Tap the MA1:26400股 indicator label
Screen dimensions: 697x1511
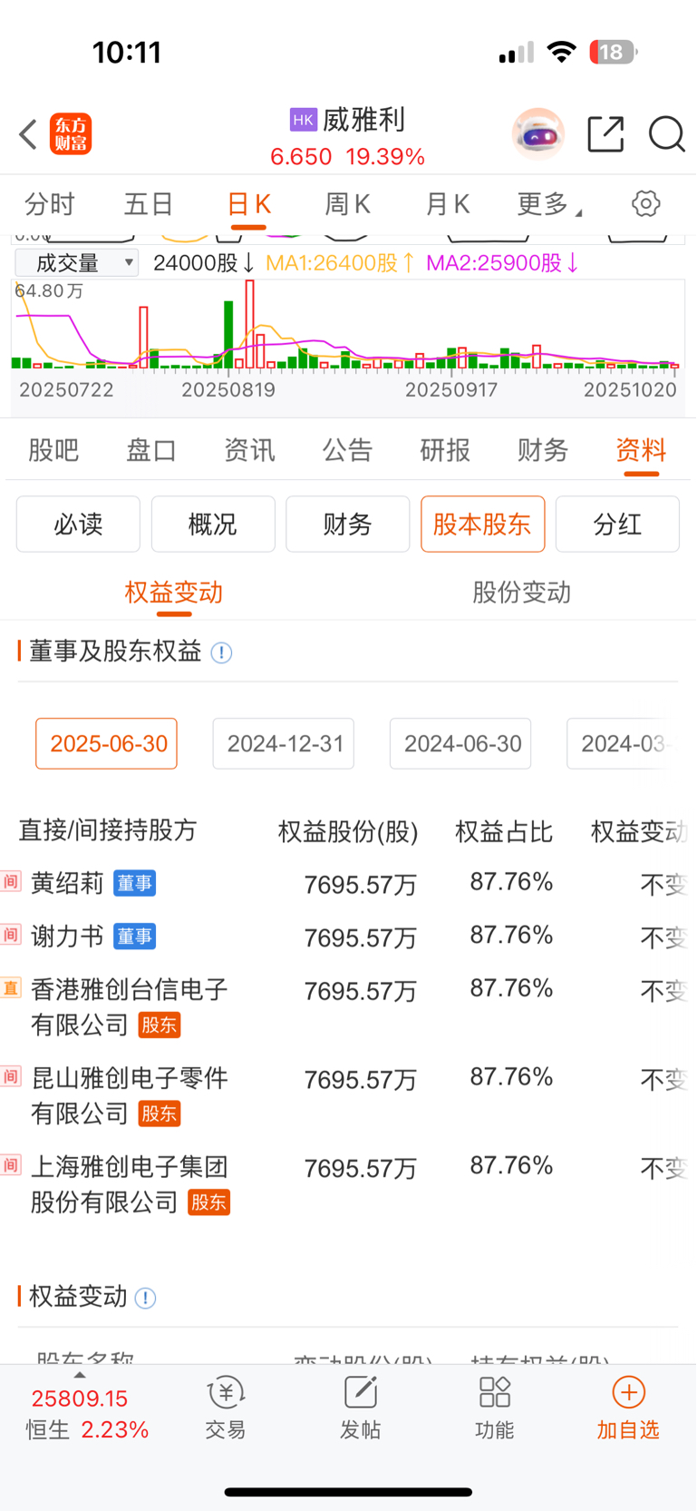tap(340, 263)
